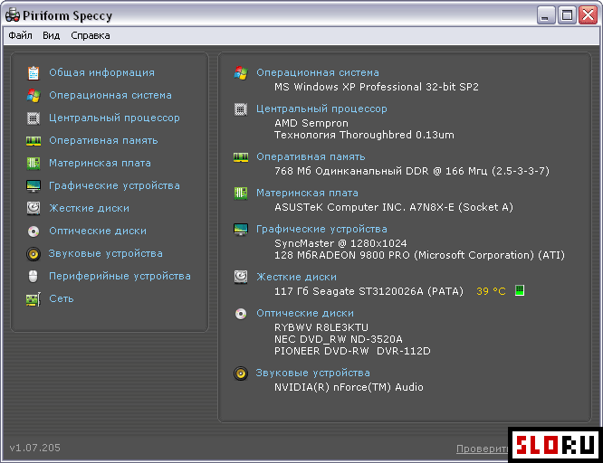Click the optical disc icon in summary panel
This screenshot has width=603, height=463.
tap(241, 314)
